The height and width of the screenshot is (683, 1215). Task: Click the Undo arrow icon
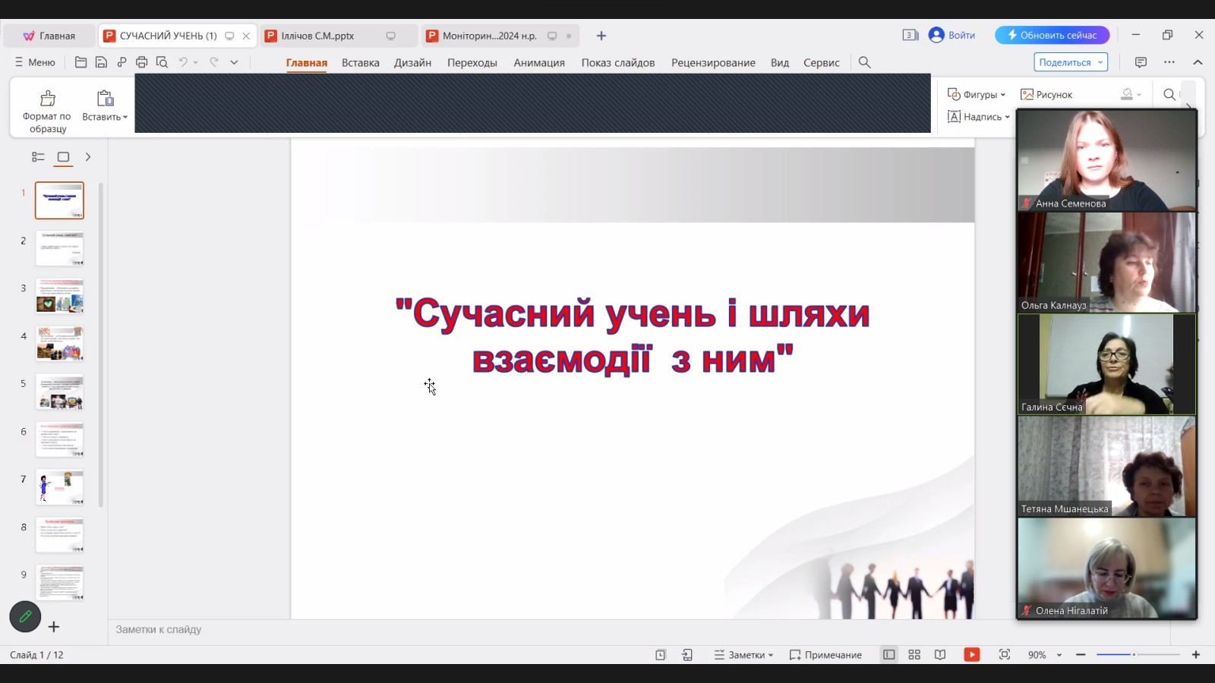click(x=183, y=62)
